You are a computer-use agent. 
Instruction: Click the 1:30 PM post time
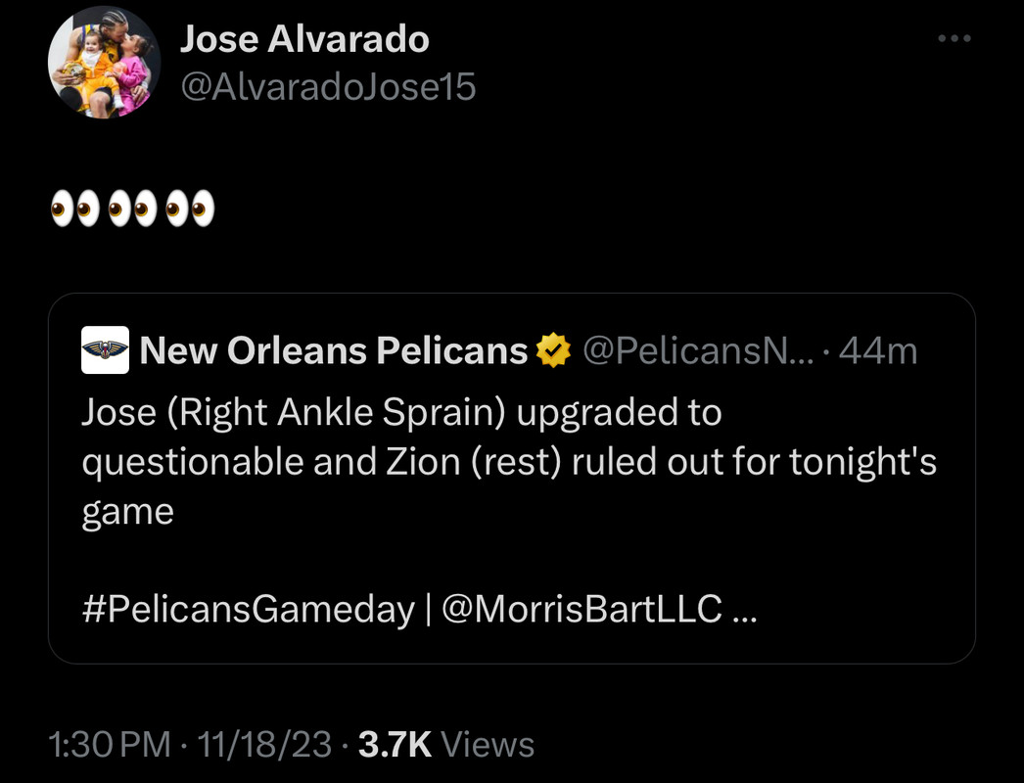pyautogui.click(x=110, y=745)
